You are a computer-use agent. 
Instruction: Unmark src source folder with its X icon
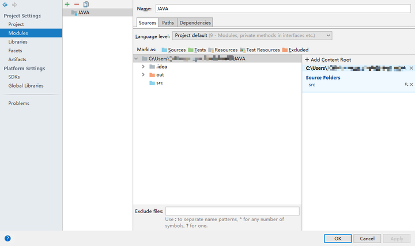point(412,84)
